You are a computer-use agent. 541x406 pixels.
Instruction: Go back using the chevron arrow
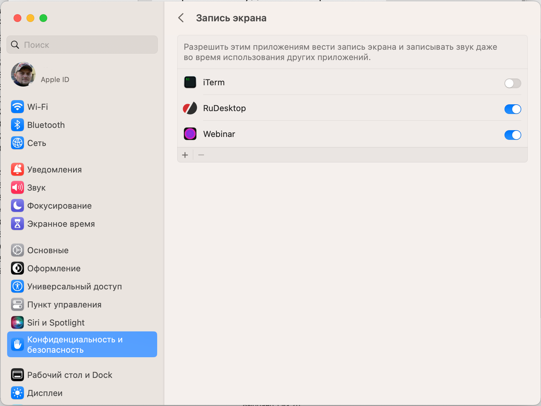181,18
